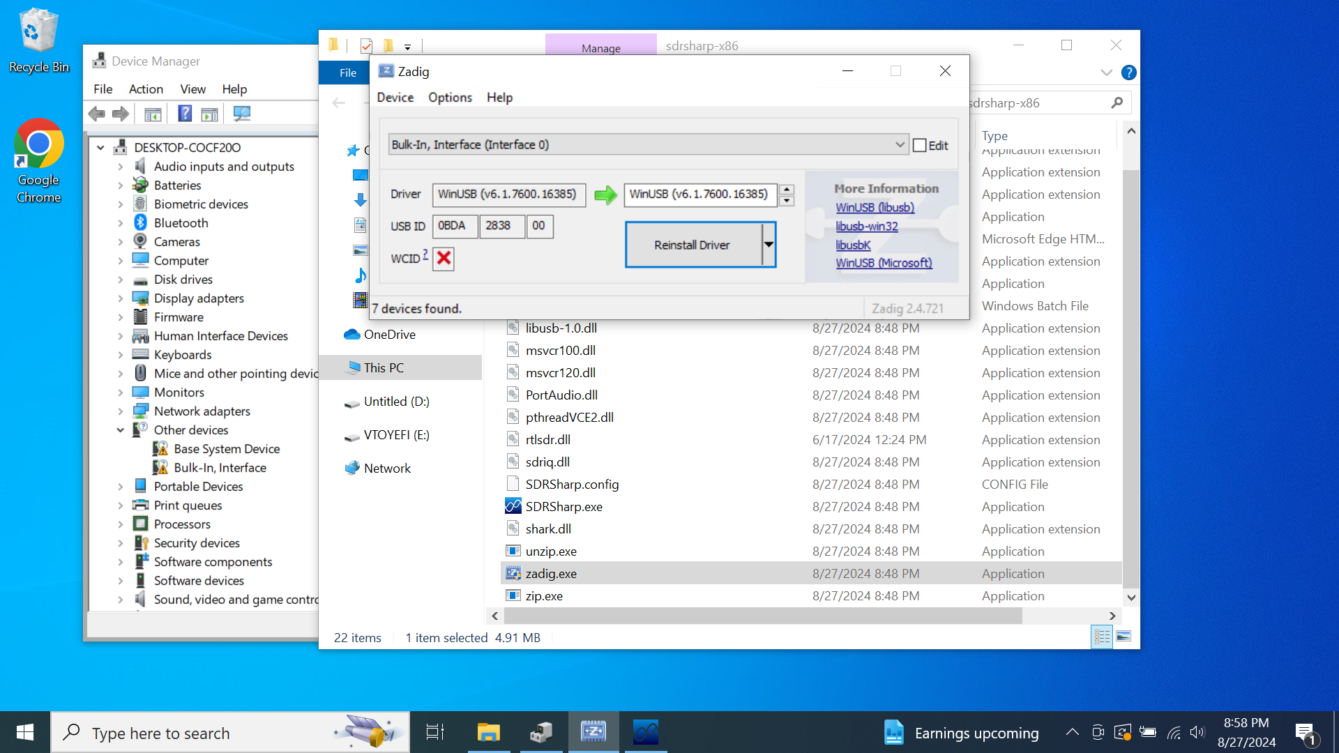Viewport: 1339px width, 753px height.
Task: Collapse the Other devices tree node
Action: coord(120,430)
